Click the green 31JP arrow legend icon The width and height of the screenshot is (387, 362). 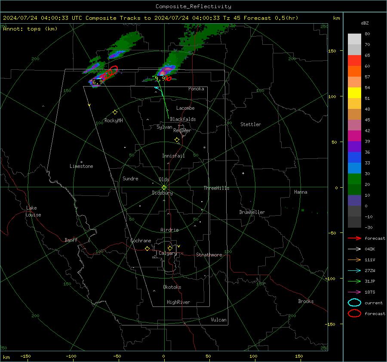354,281
